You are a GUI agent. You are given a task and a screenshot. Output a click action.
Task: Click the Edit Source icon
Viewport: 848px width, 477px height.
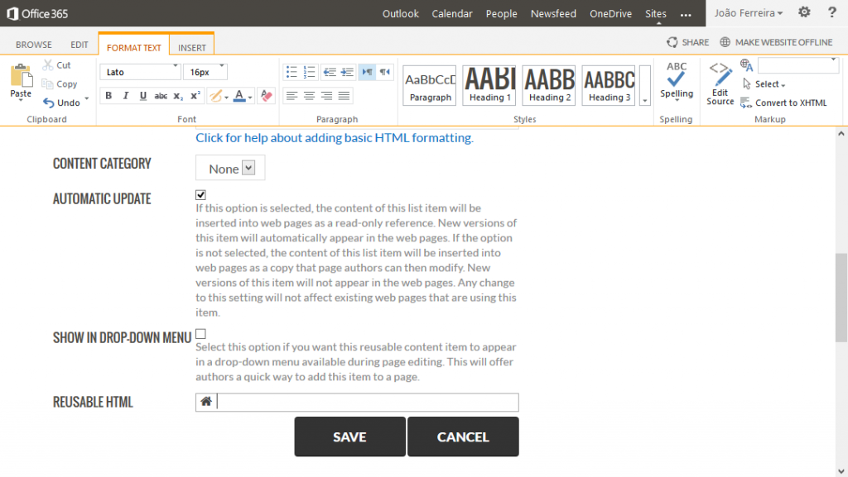(720, 83)
